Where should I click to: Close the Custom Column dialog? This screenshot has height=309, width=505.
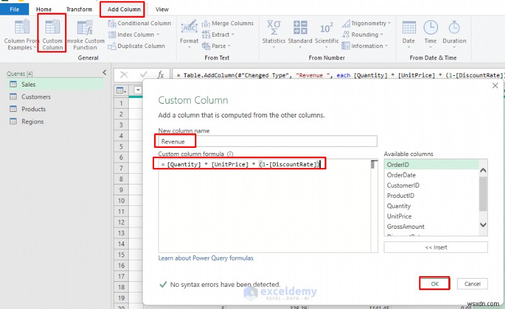pos(495,85)
